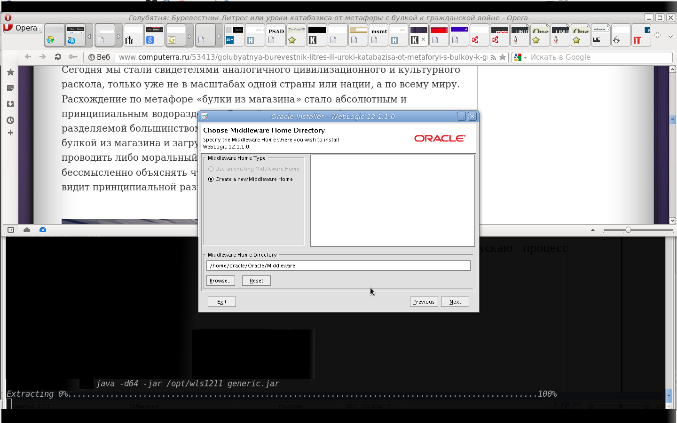This screenshot has height=423, width=677.
Task: Switch to the Google Translate favicon tab
Action: click(x=75, y=35)
